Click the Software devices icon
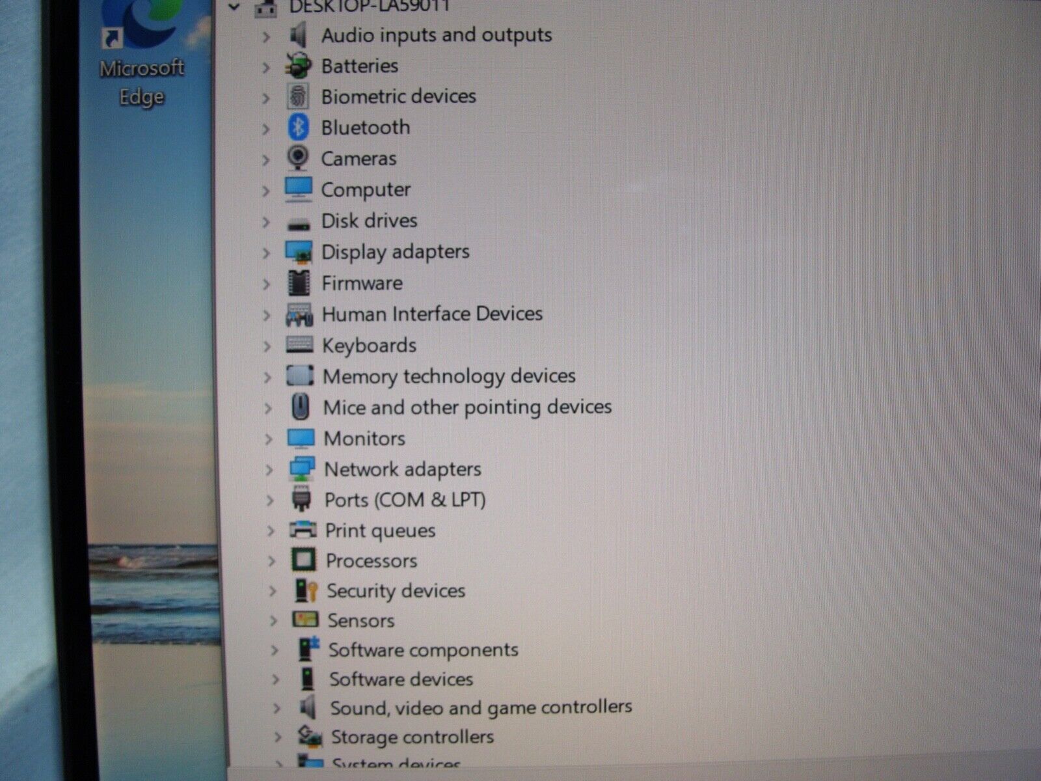1041x781 pixels. pyautogui.click(x=307, y=678)
